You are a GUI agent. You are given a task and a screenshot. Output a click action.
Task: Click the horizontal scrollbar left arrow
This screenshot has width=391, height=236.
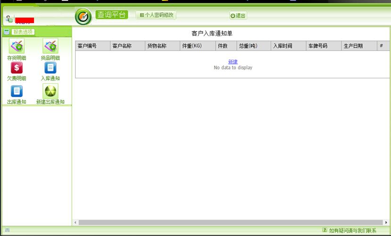(75, 222)
